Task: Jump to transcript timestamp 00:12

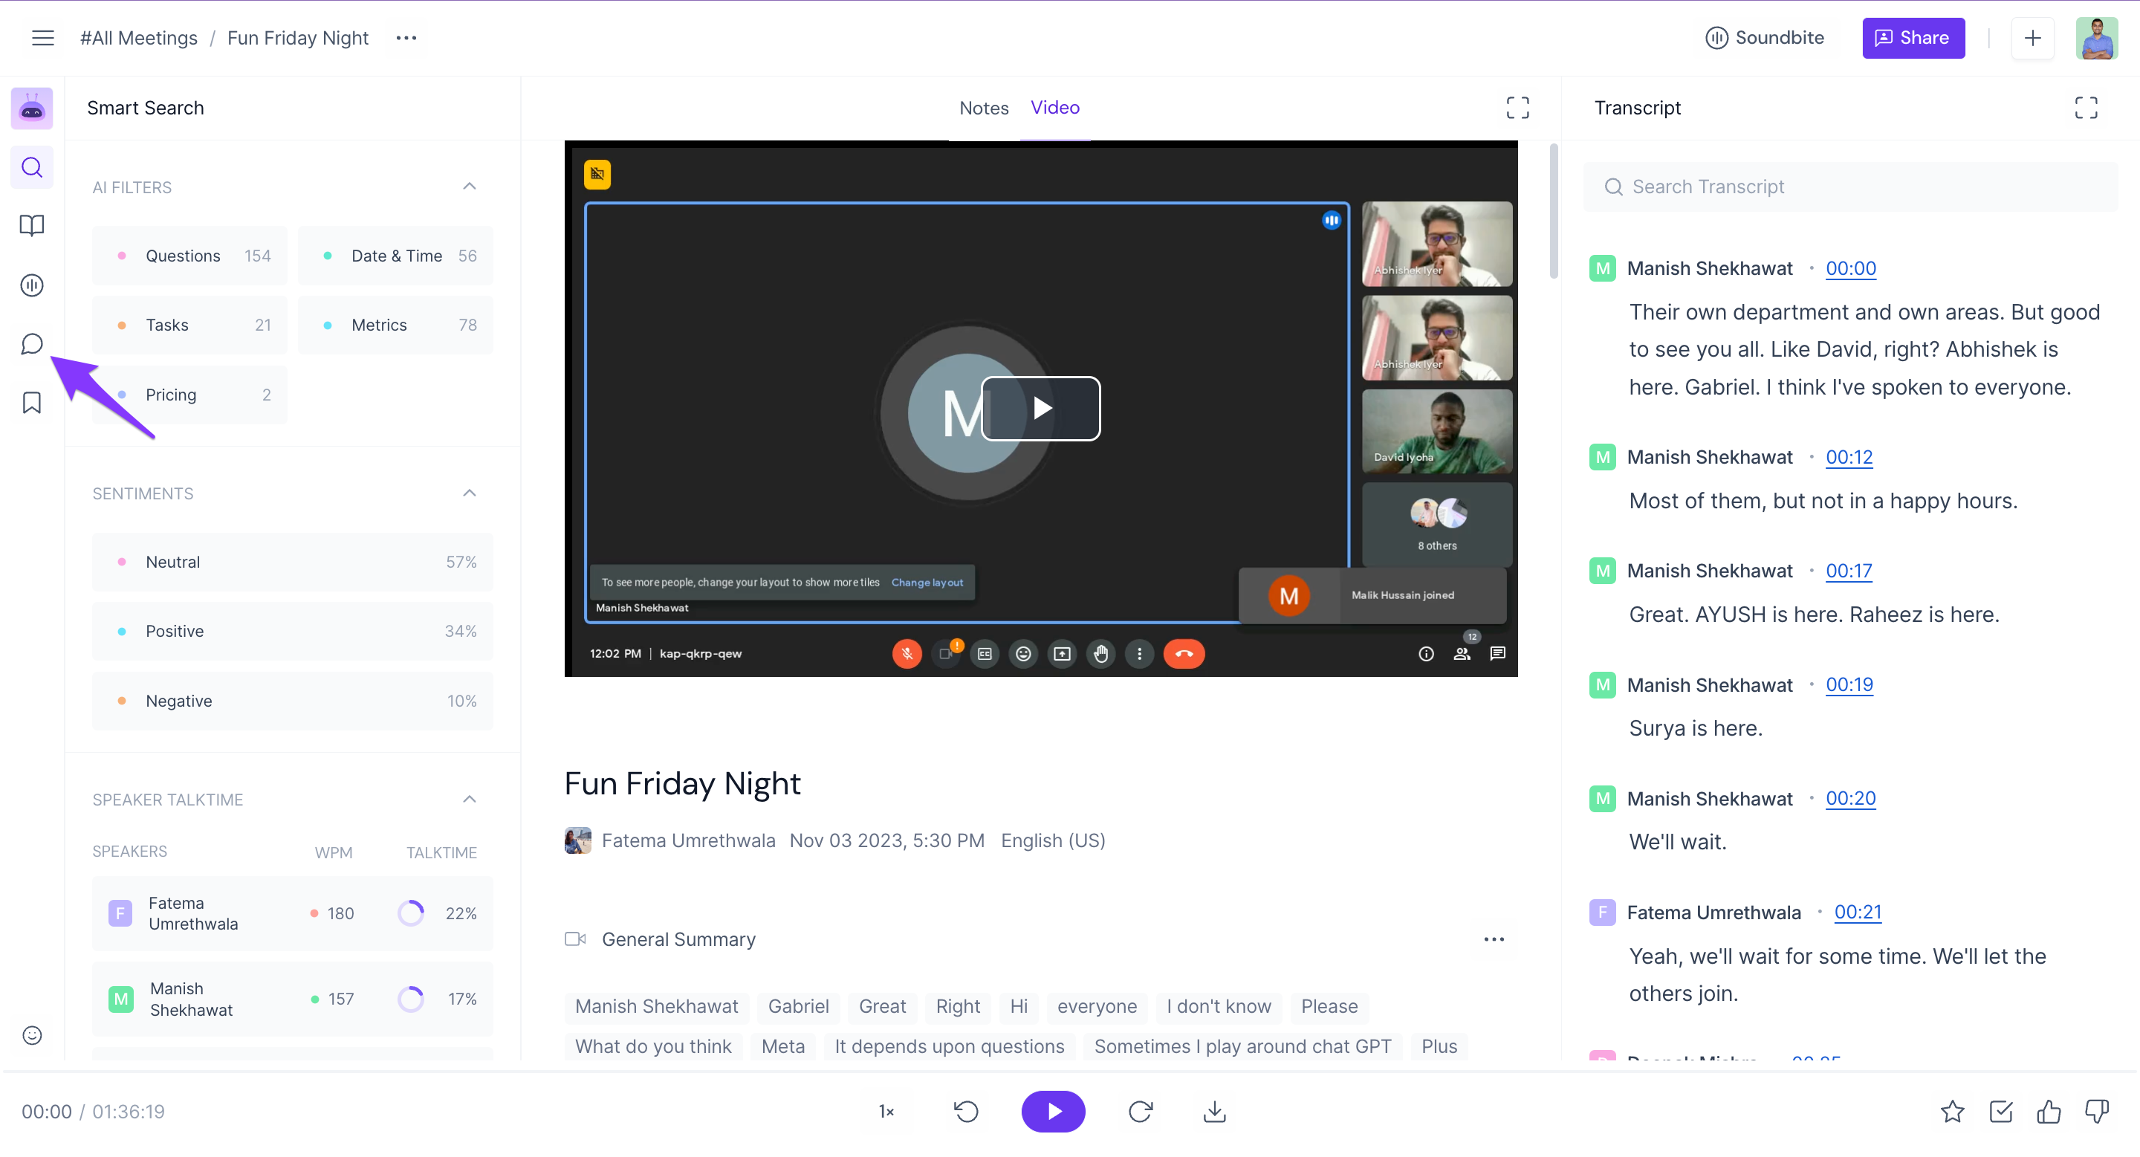Action: pyautogui.click(x=1849, y=457)
